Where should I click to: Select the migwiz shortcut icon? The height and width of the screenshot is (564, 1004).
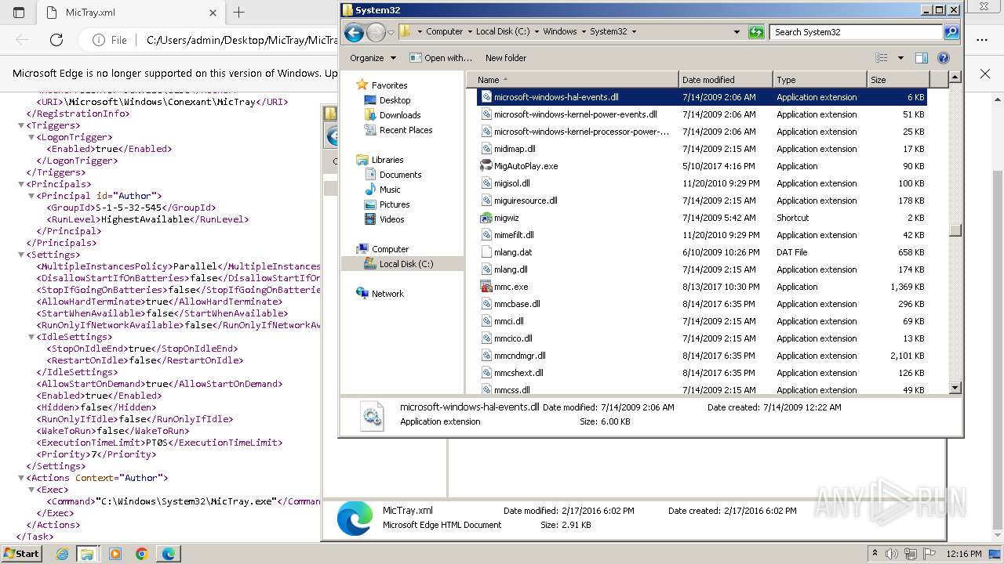click(x=486, y=218)
